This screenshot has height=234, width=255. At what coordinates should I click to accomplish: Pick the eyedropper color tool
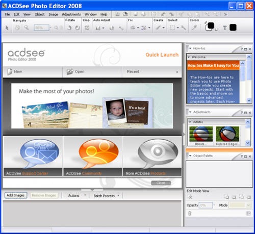pyautogui.click(x=194, y=28)
